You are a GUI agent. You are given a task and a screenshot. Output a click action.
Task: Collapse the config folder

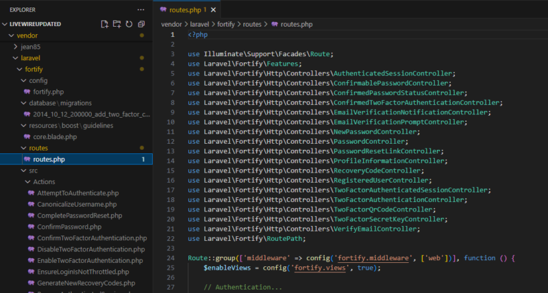click(x=22, y=80)
